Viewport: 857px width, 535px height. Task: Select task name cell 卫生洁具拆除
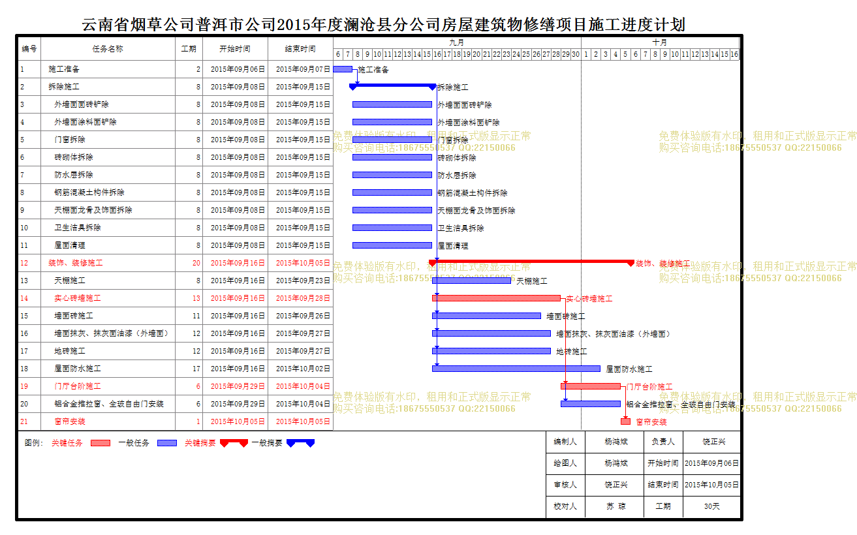pyautogui.click(x=108, y=227)
